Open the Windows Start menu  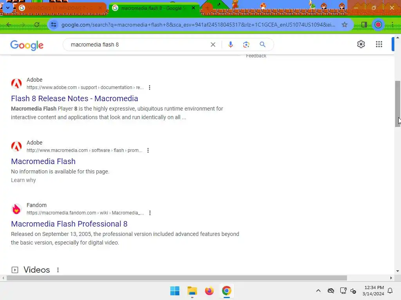coord(175,291)
